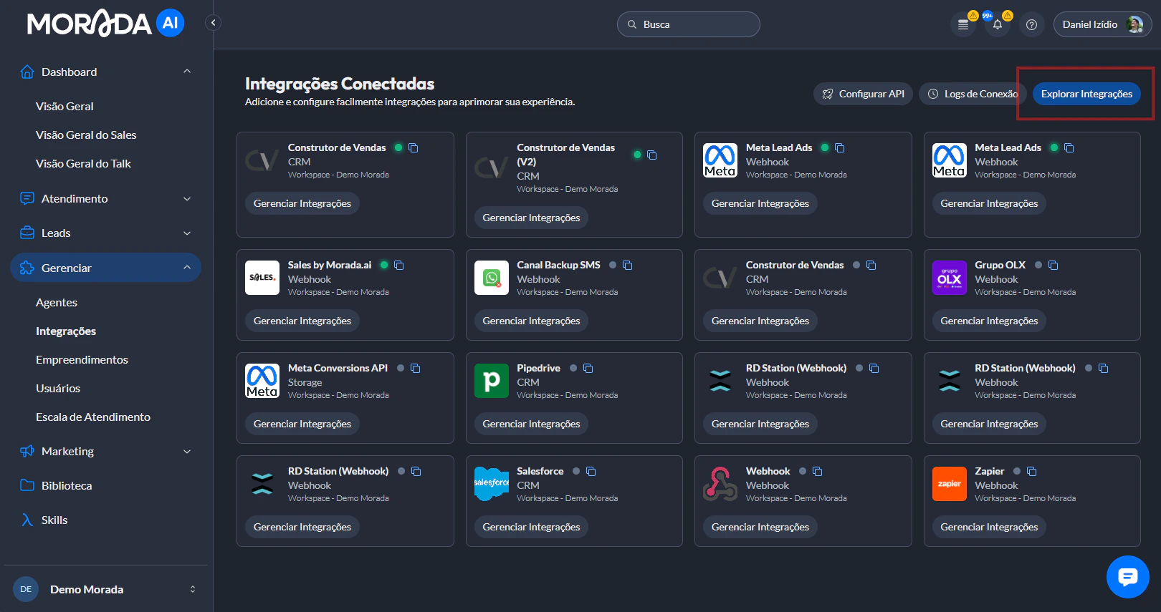Click the Daniel Izídio avatar photo
The image size is (1161, 612).
click(x=1134, y=24)
